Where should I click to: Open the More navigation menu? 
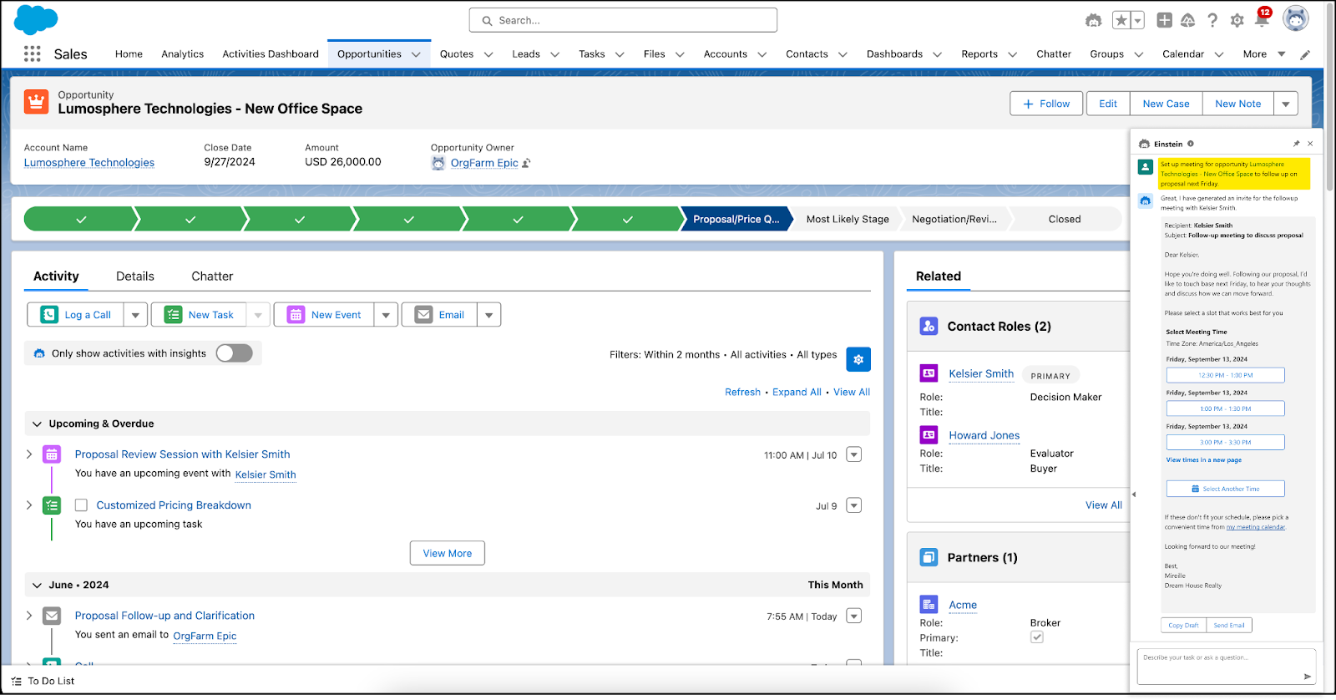tap(1263, 54)
